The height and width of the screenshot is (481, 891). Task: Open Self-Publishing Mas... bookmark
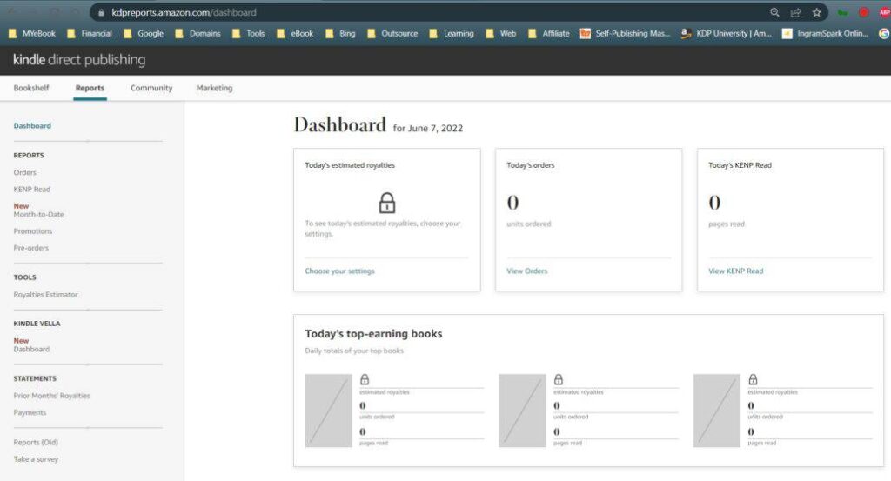[x=625, y=34]
